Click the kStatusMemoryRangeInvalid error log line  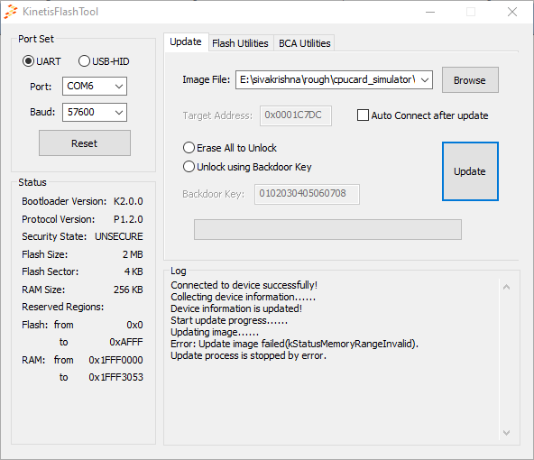click(294, 344)
